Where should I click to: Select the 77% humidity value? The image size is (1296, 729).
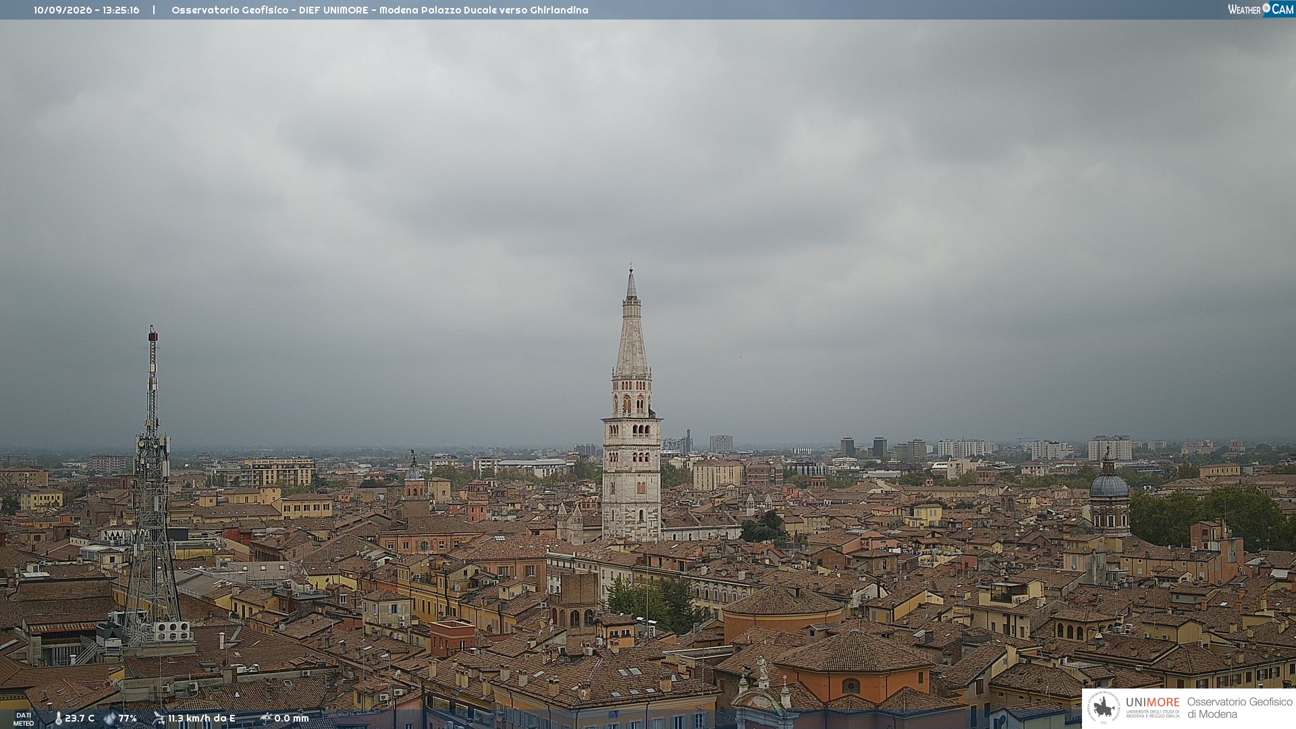tap(128, 718)
